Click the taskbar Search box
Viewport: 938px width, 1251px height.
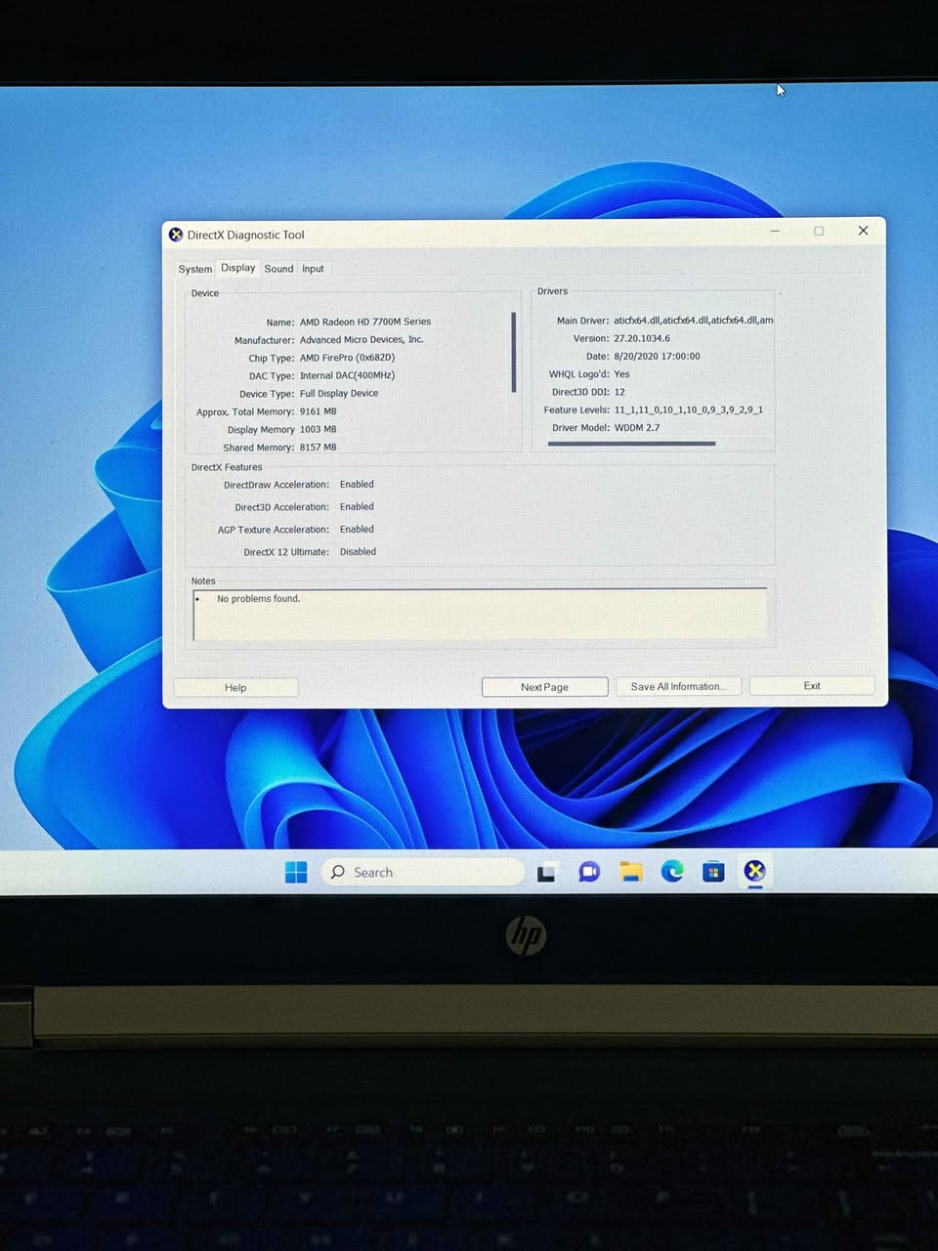(422, 872)
